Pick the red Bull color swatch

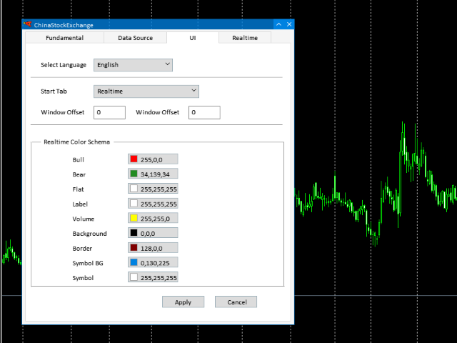coord(134,159)
